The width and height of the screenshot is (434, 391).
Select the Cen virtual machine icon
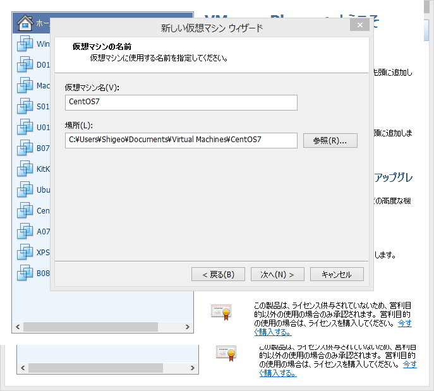pyautogui.click(x=25, y=210)
